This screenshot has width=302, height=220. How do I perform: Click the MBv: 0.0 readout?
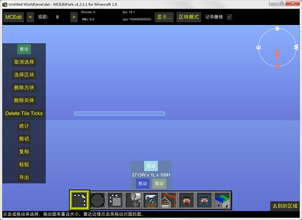click(x=88, y=19)
